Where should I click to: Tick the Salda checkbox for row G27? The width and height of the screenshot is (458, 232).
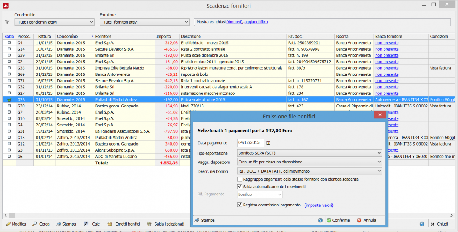[x=9, y=93]
